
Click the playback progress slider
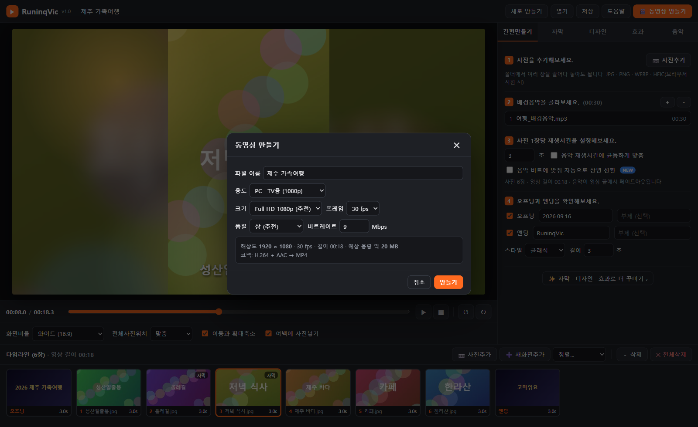(239, 312)
